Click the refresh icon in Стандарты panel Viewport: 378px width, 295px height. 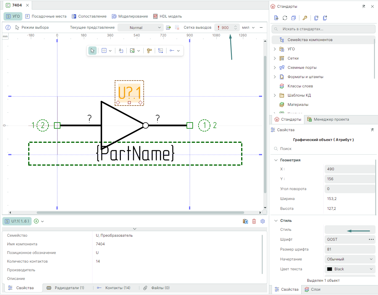[x=285, y=18]
